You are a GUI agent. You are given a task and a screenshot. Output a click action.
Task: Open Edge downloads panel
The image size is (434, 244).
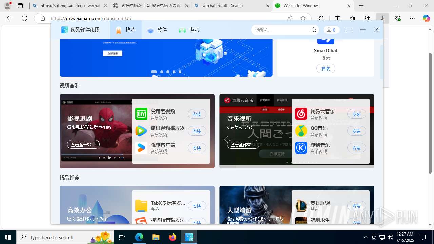[382, 18]
